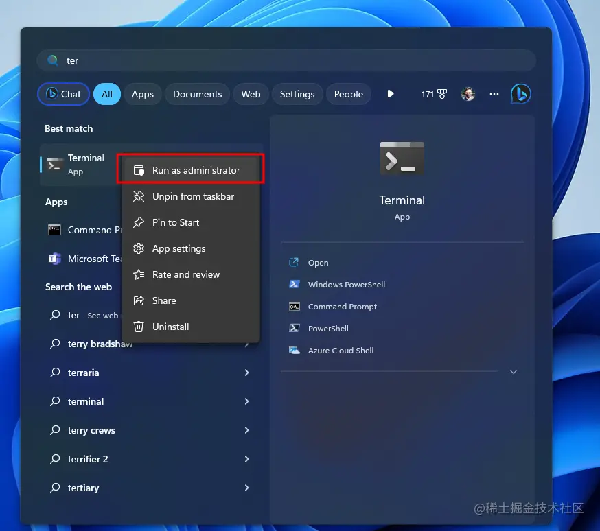Viewport: 600px width, 531px height.
Task: Expand the terry crews suggestion chevron
Action: point(247,430)
